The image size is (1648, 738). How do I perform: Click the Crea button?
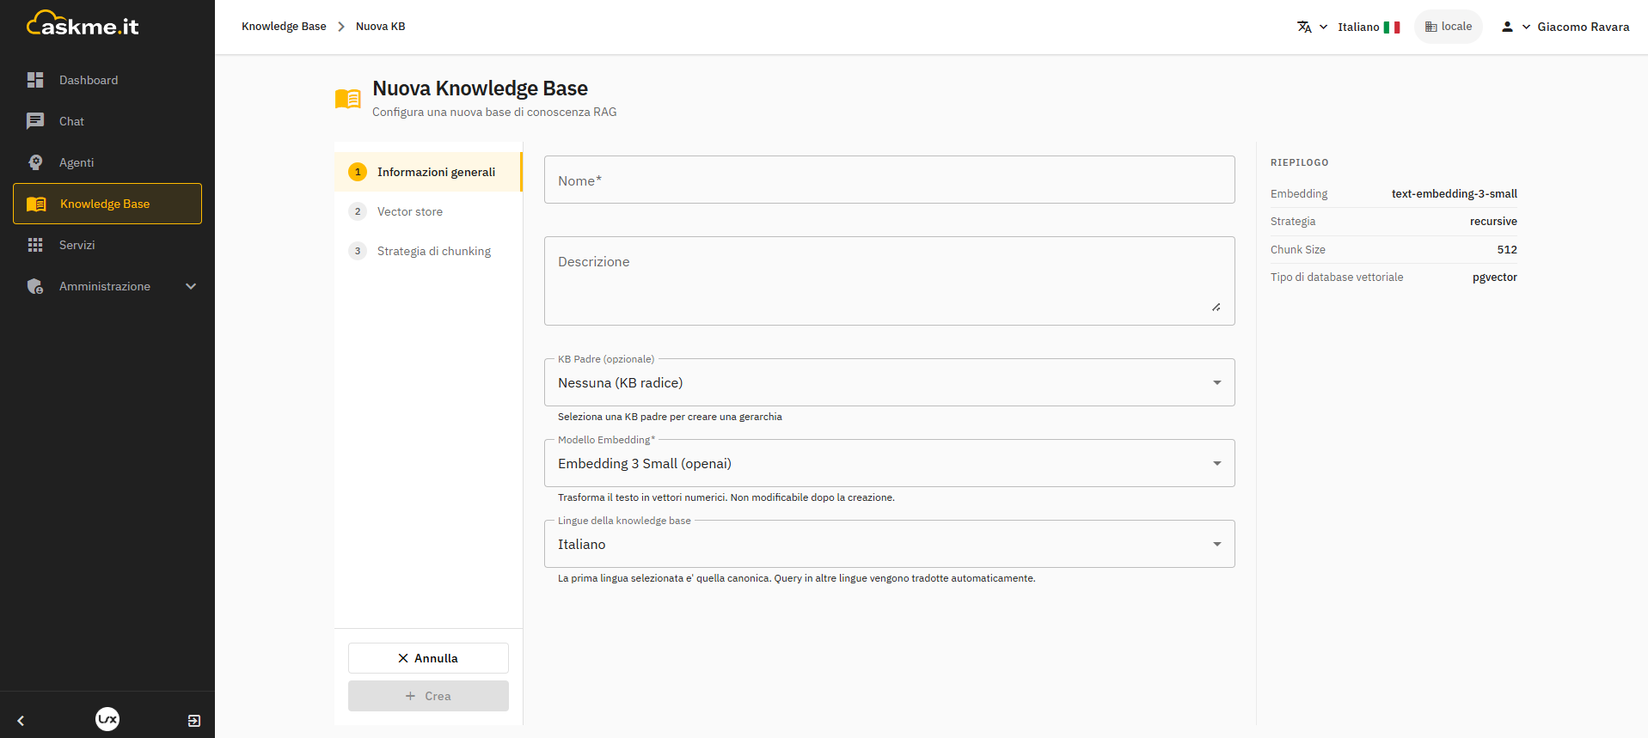428,696
